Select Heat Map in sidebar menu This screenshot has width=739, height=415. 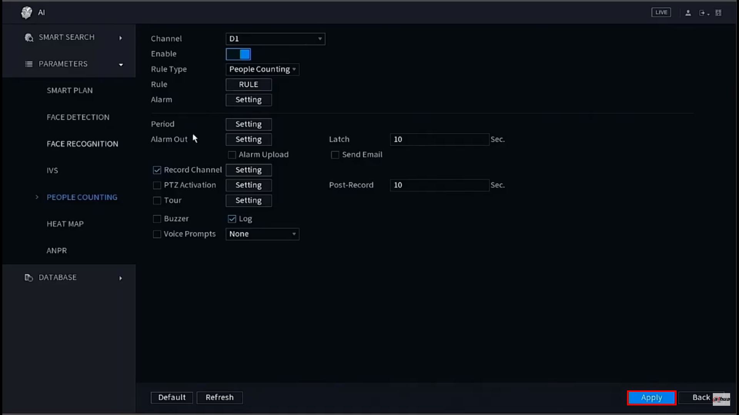click(x=65, y=224)
